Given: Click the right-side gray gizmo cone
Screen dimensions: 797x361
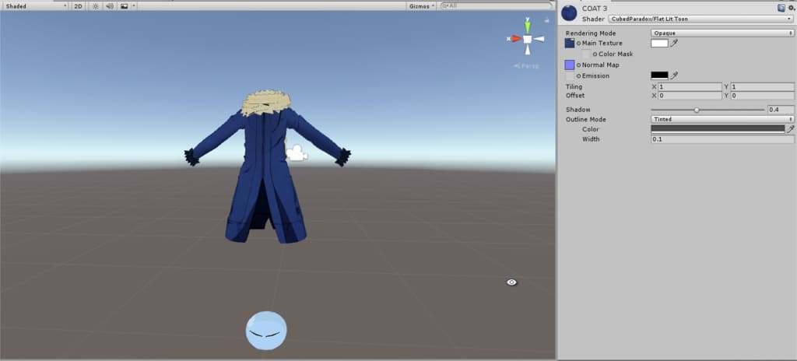Looking at the screenshot, I should point(539,39).
